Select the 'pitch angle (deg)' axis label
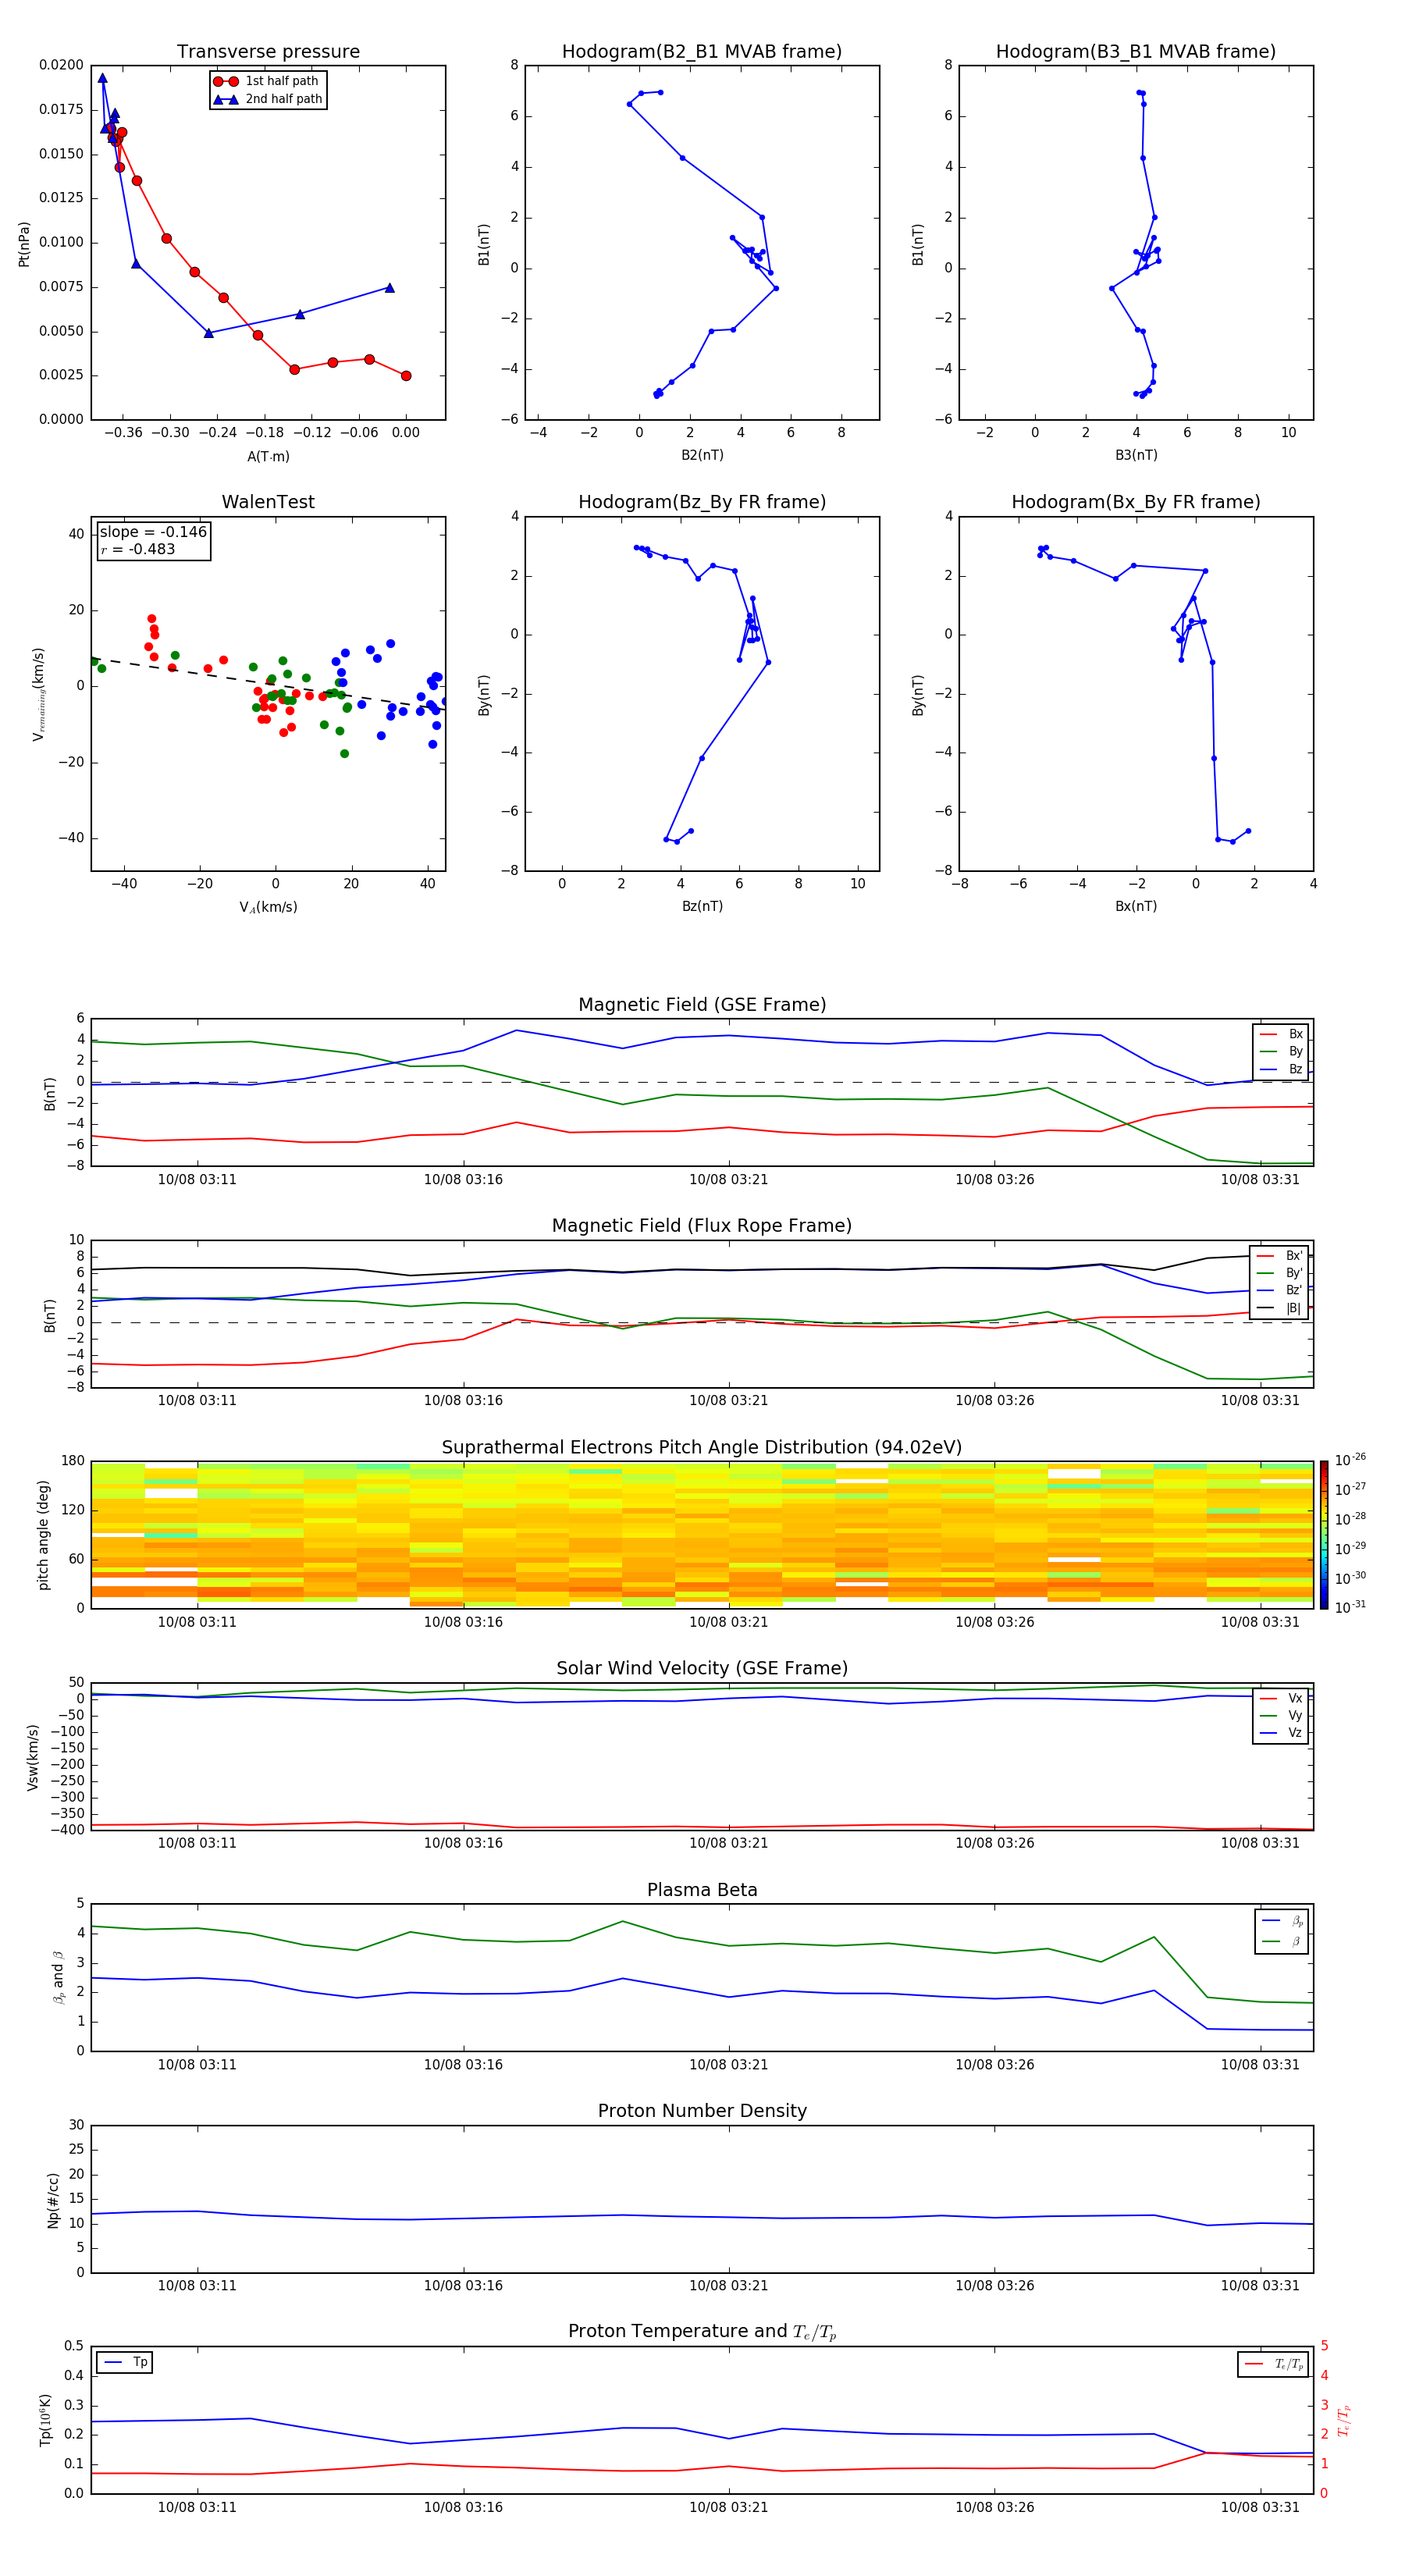The image size is (1405, 2576). (43, 1535)
